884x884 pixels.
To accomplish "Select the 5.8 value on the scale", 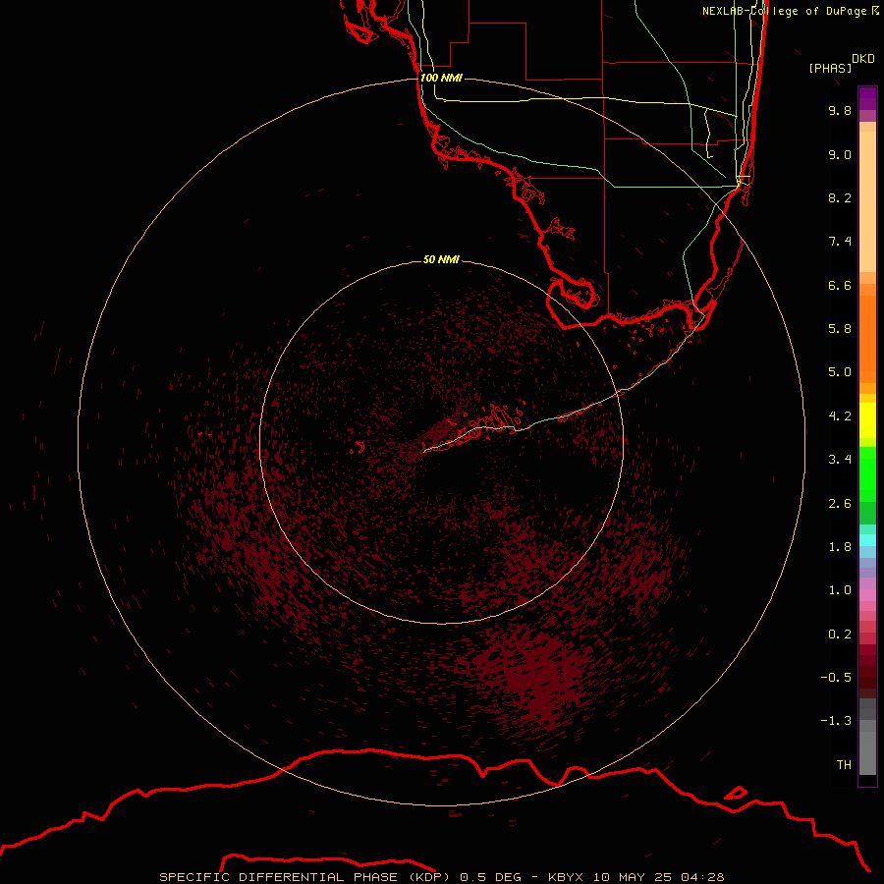I will 840,329.
